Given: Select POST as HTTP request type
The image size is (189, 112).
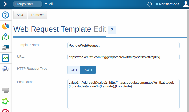Looking at the screenshot, I should click(x=88, y=70).
